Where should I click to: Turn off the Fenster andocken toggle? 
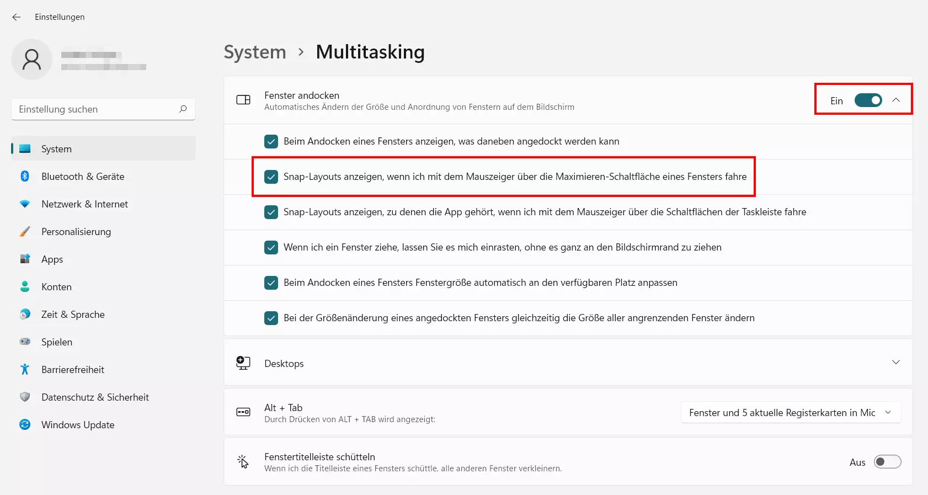tap(868, 100)
